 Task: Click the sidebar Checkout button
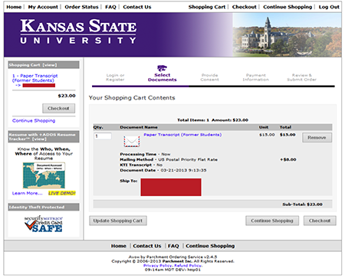click(x=58, y=108)
